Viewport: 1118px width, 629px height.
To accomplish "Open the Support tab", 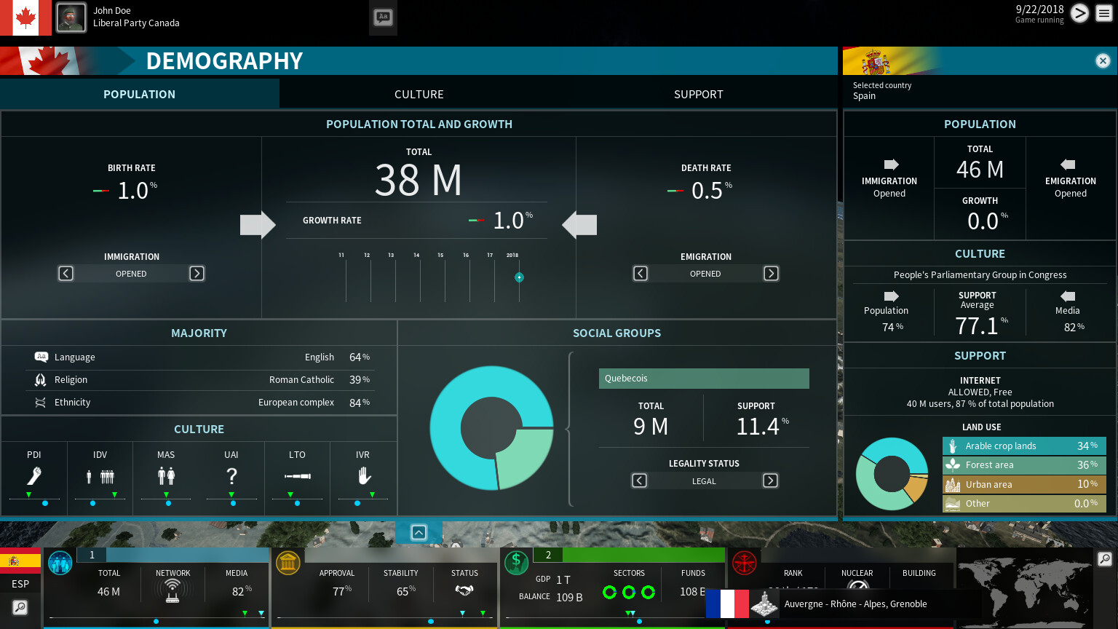I will 698,95.
